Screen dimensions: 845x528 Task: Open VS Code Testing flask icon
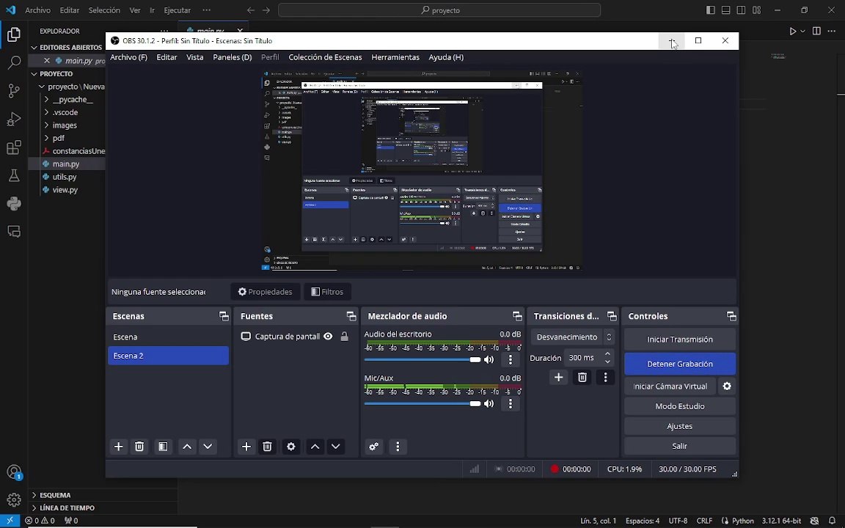pyautogui.click(x=14, y=175)
